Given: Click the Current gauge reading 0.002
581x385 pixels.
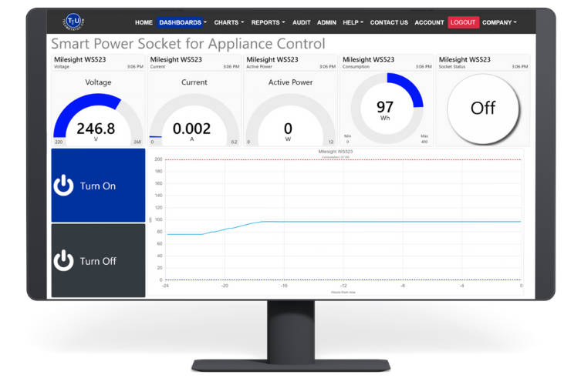Looking at the screenshot, I should [x=194, y=120].
